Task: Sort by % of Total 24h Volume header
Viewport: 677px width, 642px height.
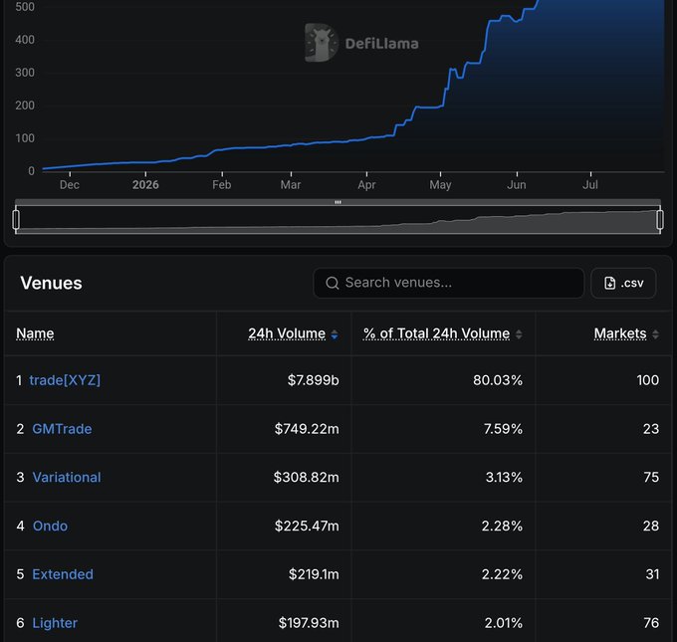Action: click(436, 333)
